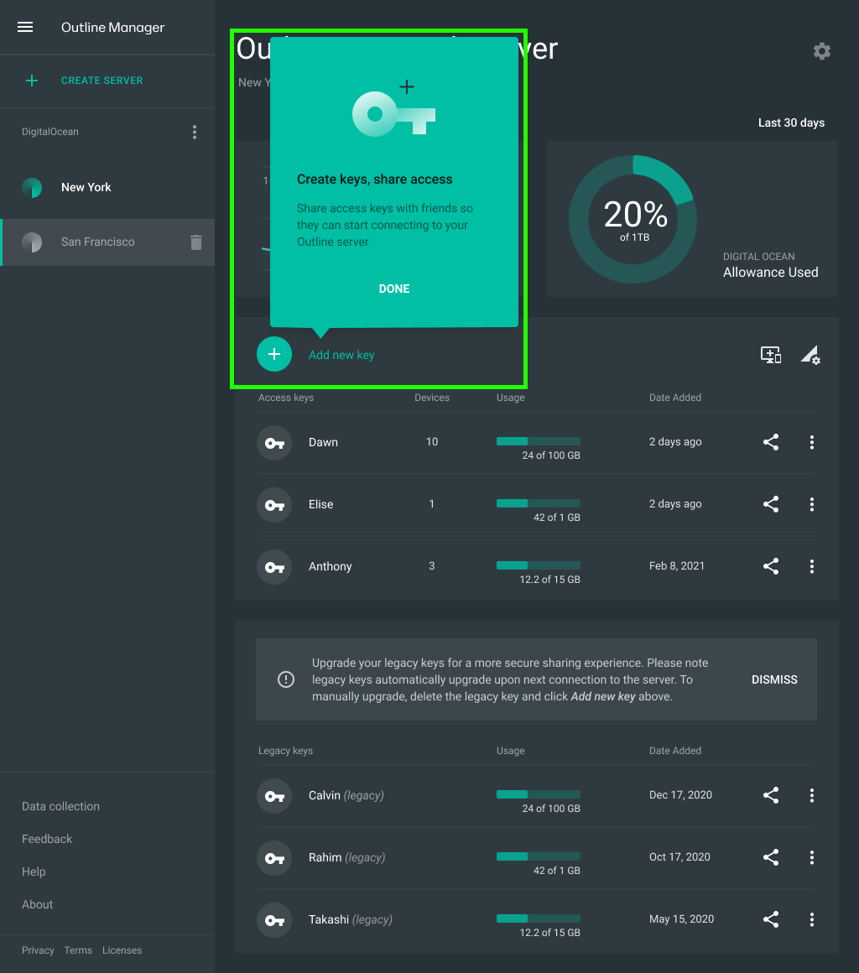The height and width of the screenshot is (973, 859).
Task: Open the hamburger navigation menu
Action: (x=25, y=27)
